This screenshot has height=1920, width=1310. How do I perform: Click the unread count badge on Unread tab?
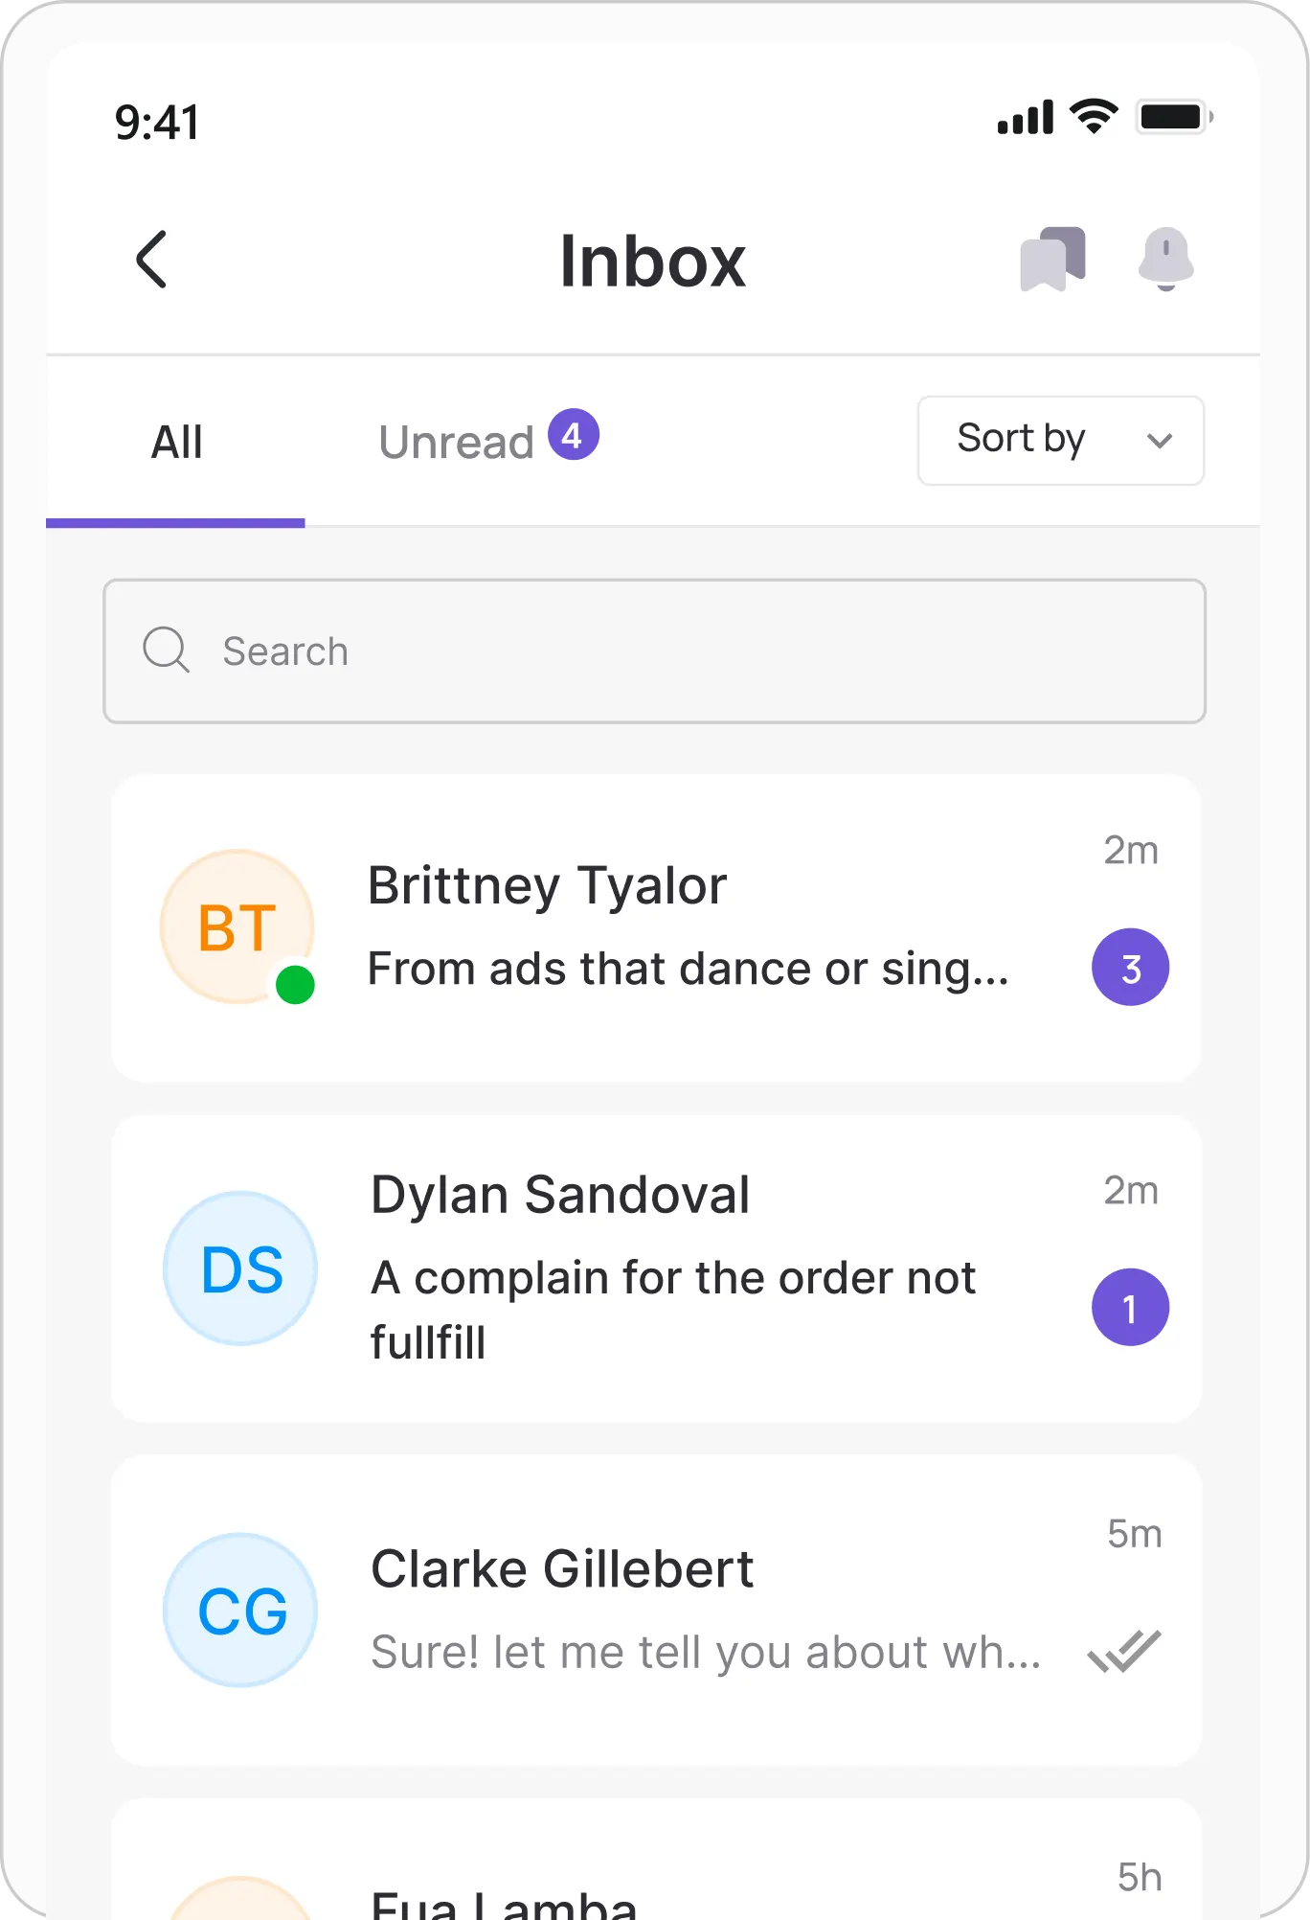574,435
